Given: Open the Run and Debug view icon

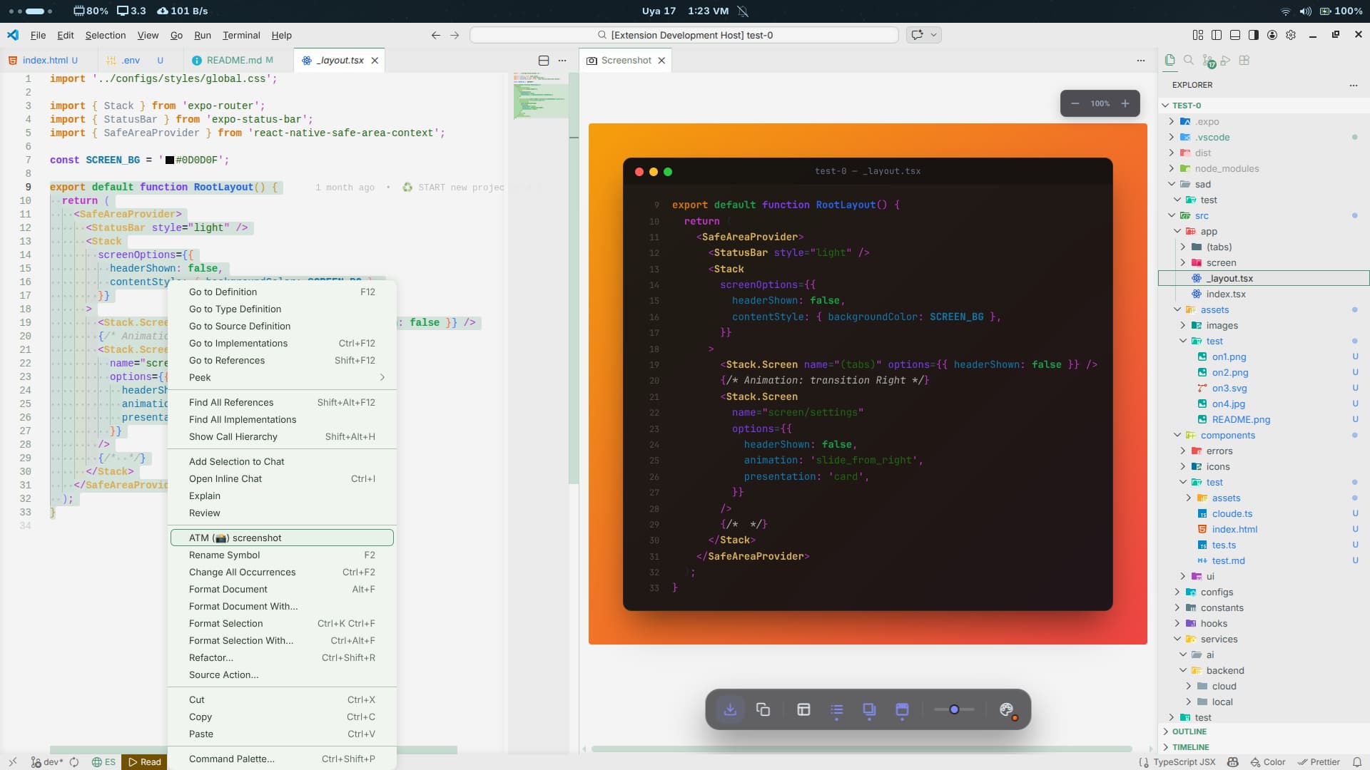Looking at the screenshot, I should coord(1226,61).
